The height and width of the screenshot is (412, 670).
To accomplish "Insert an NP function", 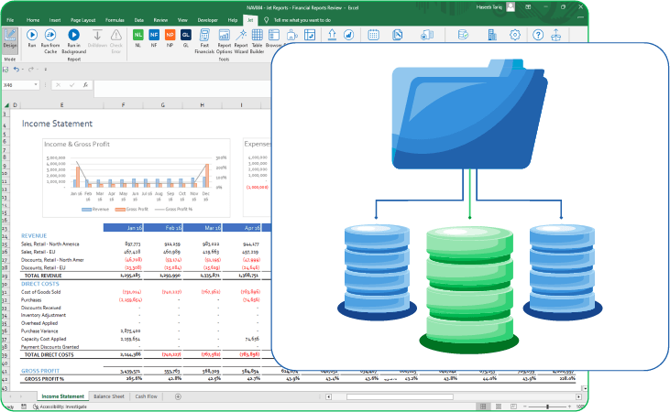I will pos(170,38).
